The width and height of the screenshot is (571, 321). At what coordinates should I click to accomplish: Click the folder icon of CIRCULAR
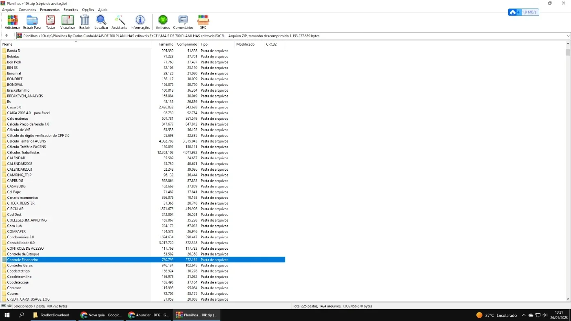click(x=4, y=209)
